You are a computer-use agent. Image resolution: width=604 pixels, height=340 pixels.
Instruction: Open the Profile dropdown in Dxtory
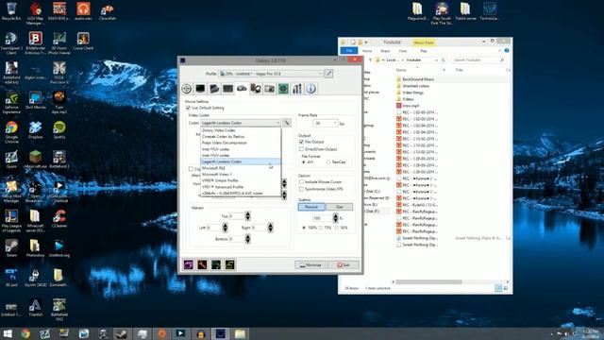271,74
